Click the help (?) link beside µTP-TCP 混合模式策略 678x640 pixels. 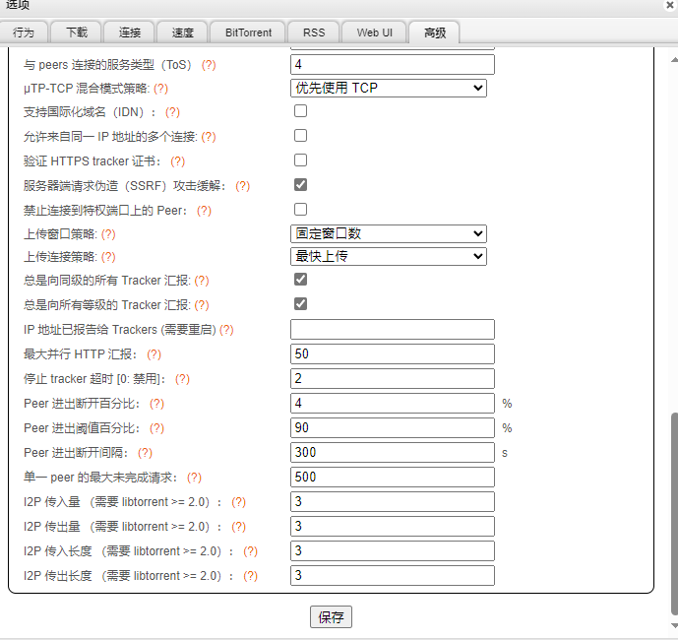pos(160,89)
